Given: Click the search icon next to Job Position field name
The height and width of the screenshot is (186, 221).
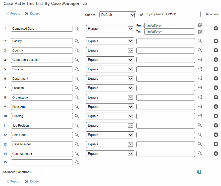Looking at the screenshot, I should (x=77, y=126).
